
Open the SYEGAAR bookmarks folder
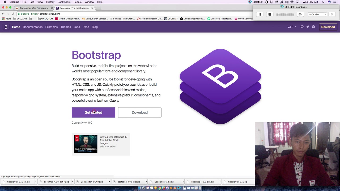(x=20, y=19)
